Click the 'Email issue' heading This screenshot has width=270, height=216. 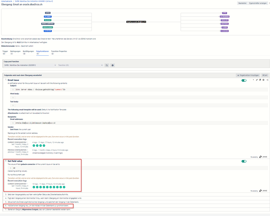(x=13, y=80)
